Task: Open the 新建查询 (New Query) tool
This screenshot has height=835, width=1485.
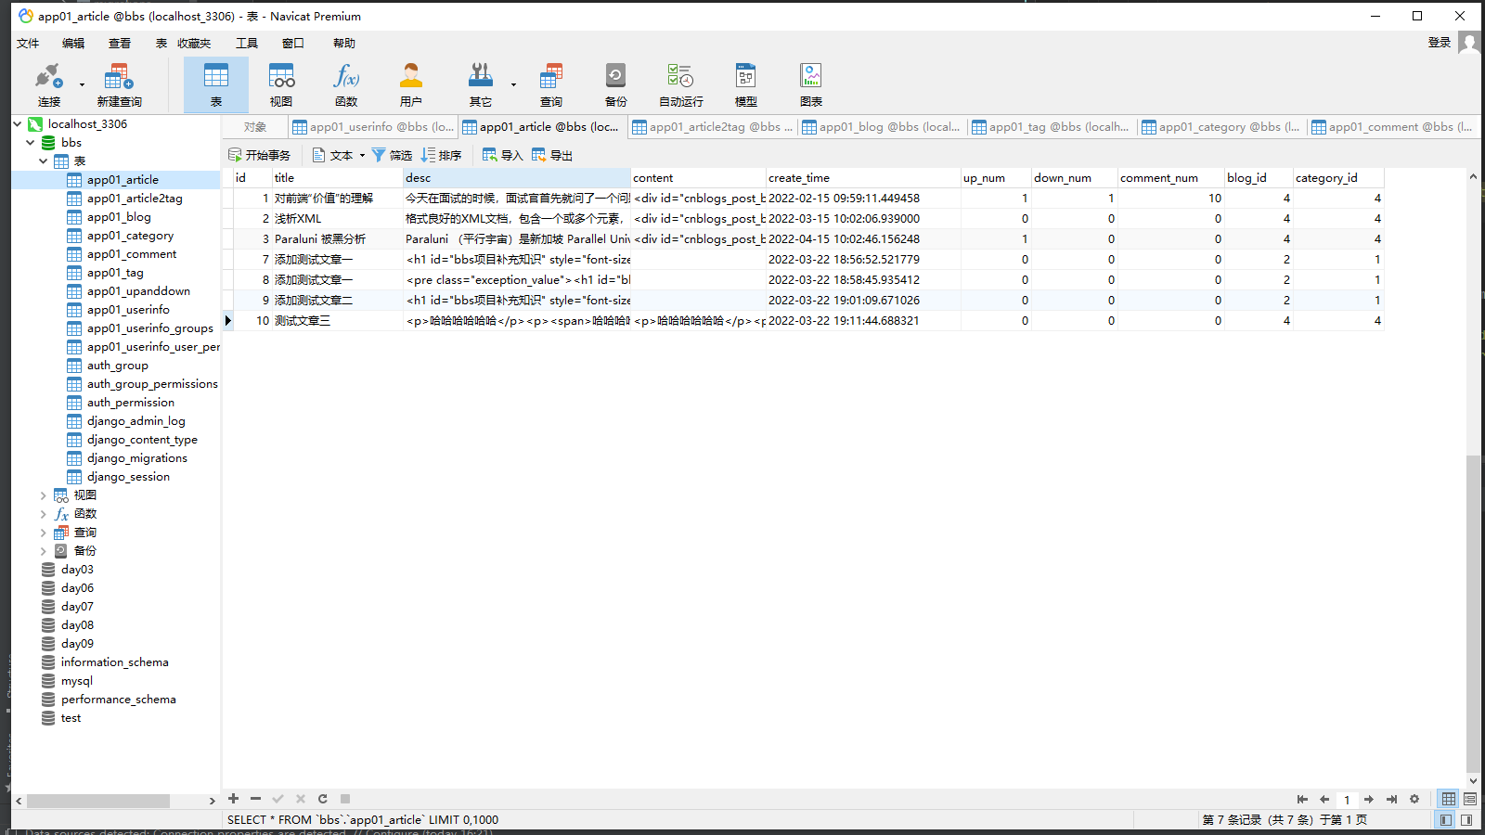Action: (119, 85)
